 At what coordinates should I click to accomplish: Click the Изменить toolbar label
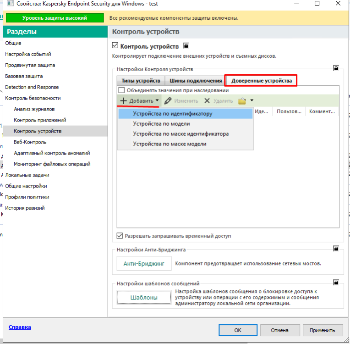[x=186, y=101]
